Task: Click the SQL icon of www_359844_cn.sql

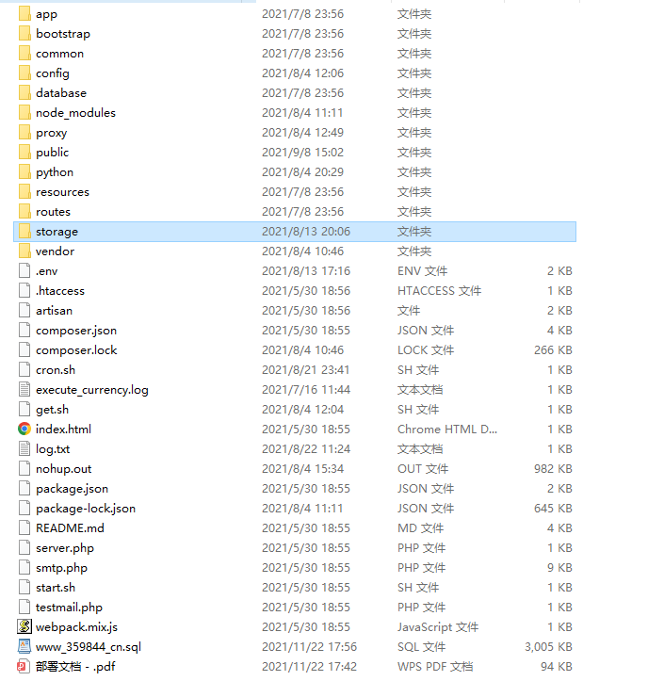Action: 24,647
